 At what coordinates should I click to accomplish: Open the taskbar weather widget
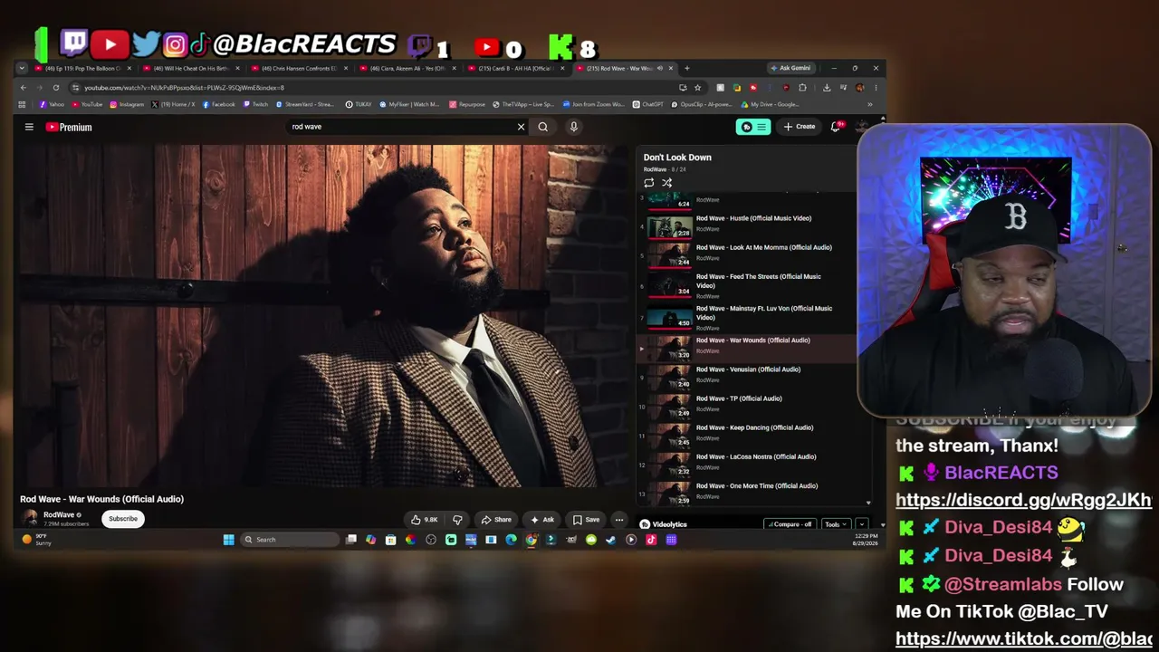pos(38,540)
